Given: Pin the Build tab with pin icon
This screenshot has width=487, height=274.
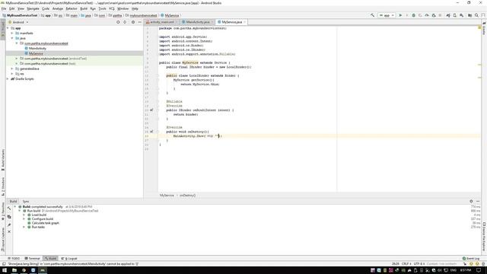Looking at the screenshot, I should point(9,225).
